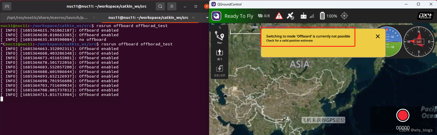Click log line with timestamp 1685364663.352092311
This screenshot has width=437, height=135.
click(x=60, y=49)
